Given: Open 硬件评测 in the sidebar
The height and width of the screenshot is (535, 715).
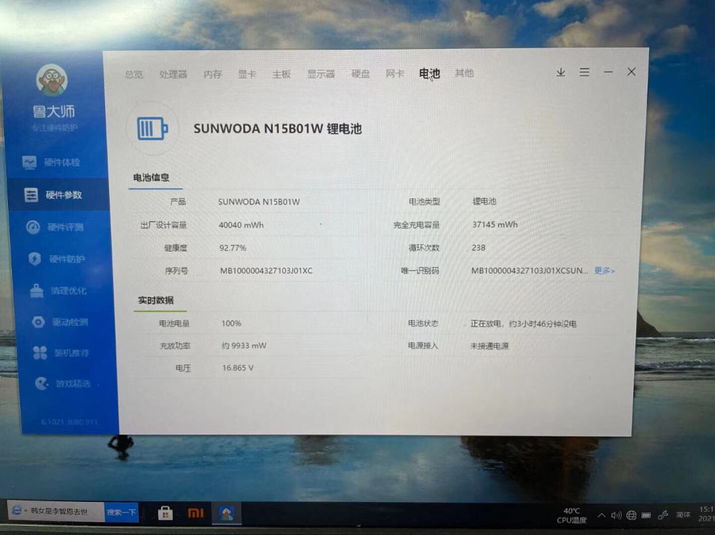Looking at the screenshot, I should click(x=55, y=227).
